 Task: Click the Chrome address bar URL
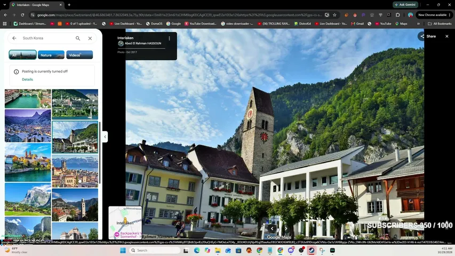[179, 15]
